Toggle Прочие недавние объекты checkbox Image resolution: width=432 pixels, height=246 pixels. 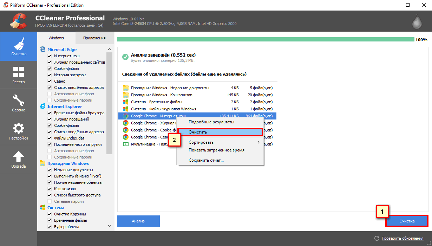pos(50,182)
